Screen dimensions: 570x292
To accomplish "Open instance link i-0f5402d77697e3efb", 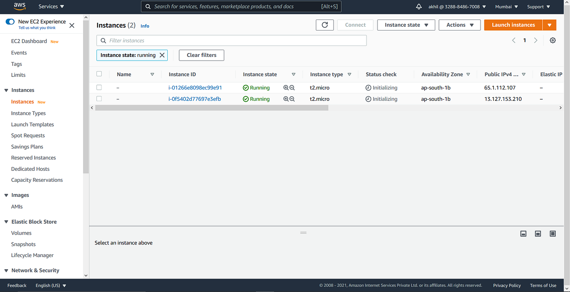I will (x=195, y=99).
